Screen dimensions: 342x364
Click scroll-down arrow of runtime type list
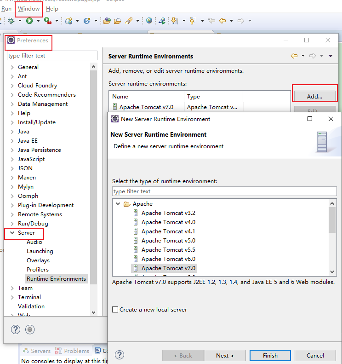click(332, 272)
